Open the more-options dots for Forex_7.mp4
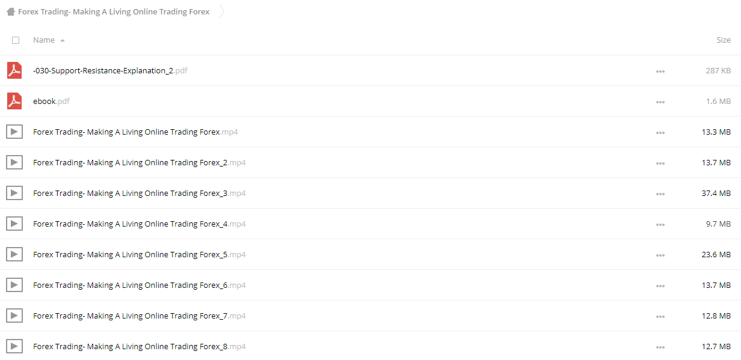Image resolution: width=741 pixels, height=360 pixels. 660,316
